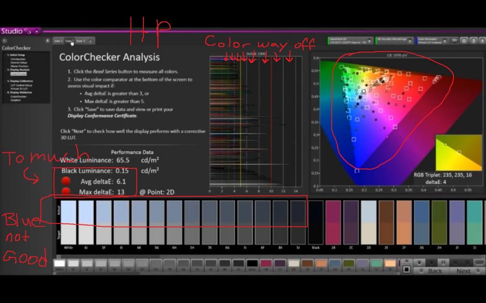Expand the SpectraCal meter source dropdown
Image resolution: width=486 pixels, height=303 pixels.
tap(348, 41)
